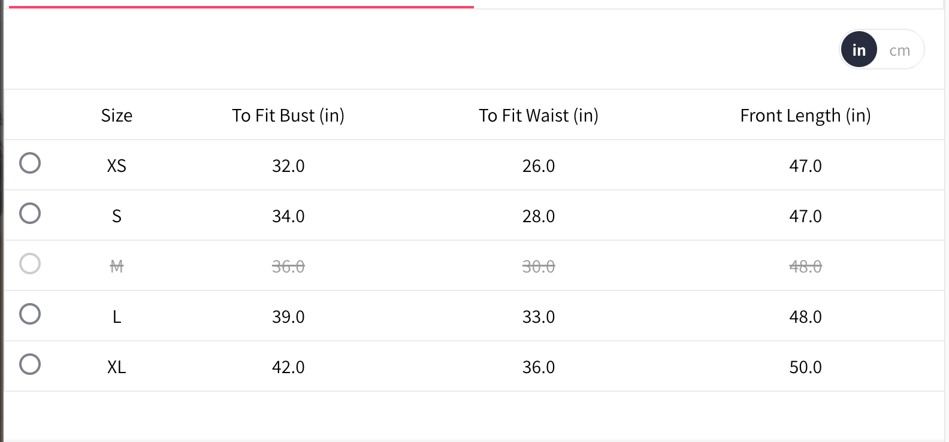The height and width of the screenshot is (442, 949).
Task: Click the 50.0 front length value
Action: (805, 367)
